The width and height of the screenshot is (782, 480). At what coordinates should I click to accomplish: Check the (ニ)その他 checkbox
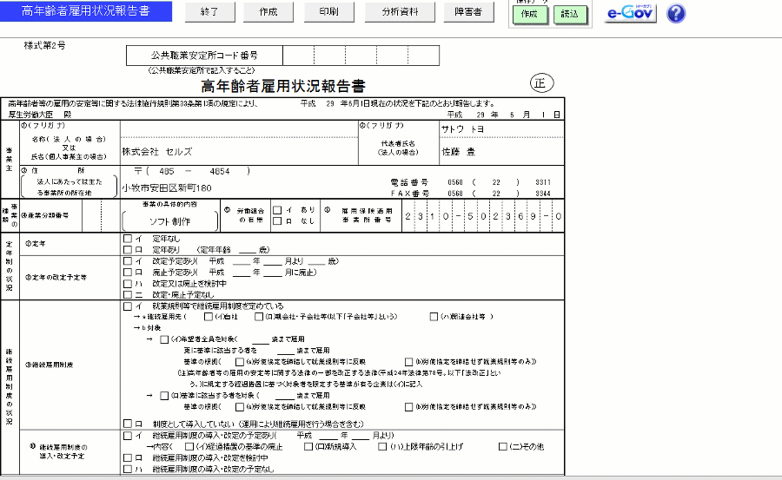click(x=503, y=447)
